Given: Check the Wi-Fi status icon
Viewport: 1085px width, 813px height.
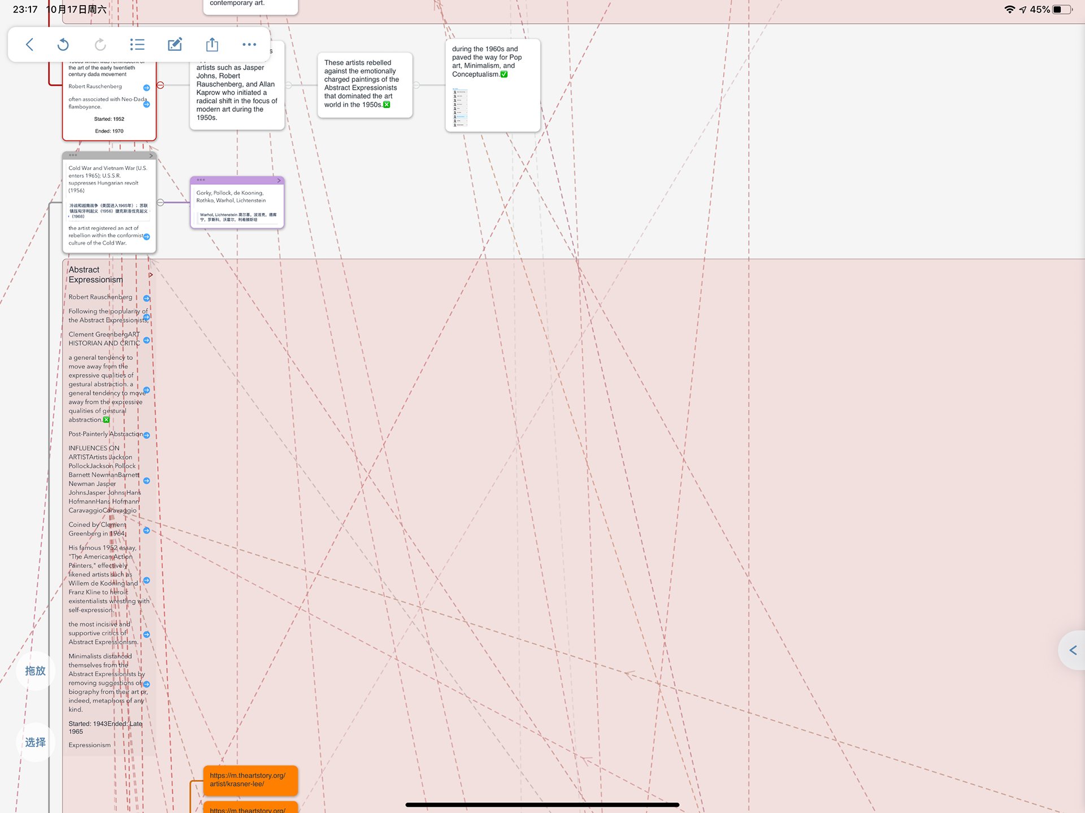Looking at the screenshot, I should pyautogui.click(x=1009, y=10).
